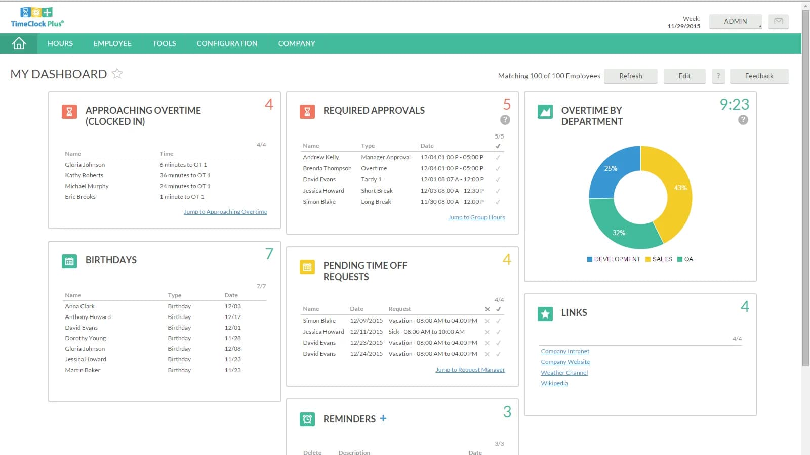Open the Company Intranet link
This screenshot has height=455, width=810.
click(565, 351)
